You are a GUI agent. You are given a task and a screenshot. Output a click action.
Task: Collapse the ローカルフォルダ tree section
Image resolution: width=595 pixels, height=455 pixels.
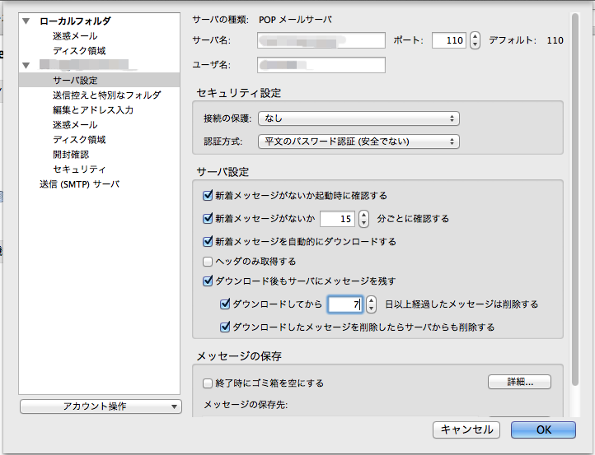26,21
